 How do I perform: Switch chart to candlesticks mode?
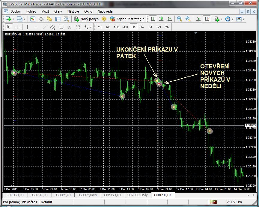pyautogui.click(x=161, y=19)
